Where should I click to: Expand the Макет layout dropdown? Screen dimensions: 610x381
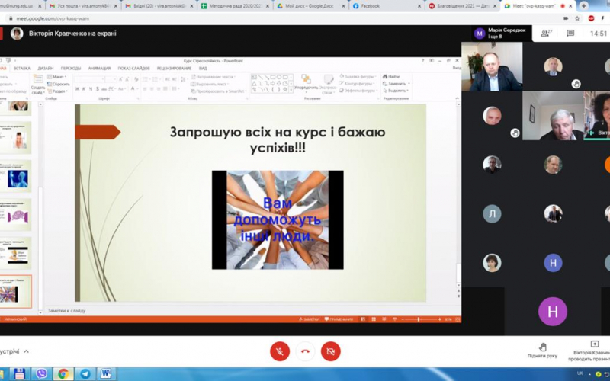click(x=58, y=77)
